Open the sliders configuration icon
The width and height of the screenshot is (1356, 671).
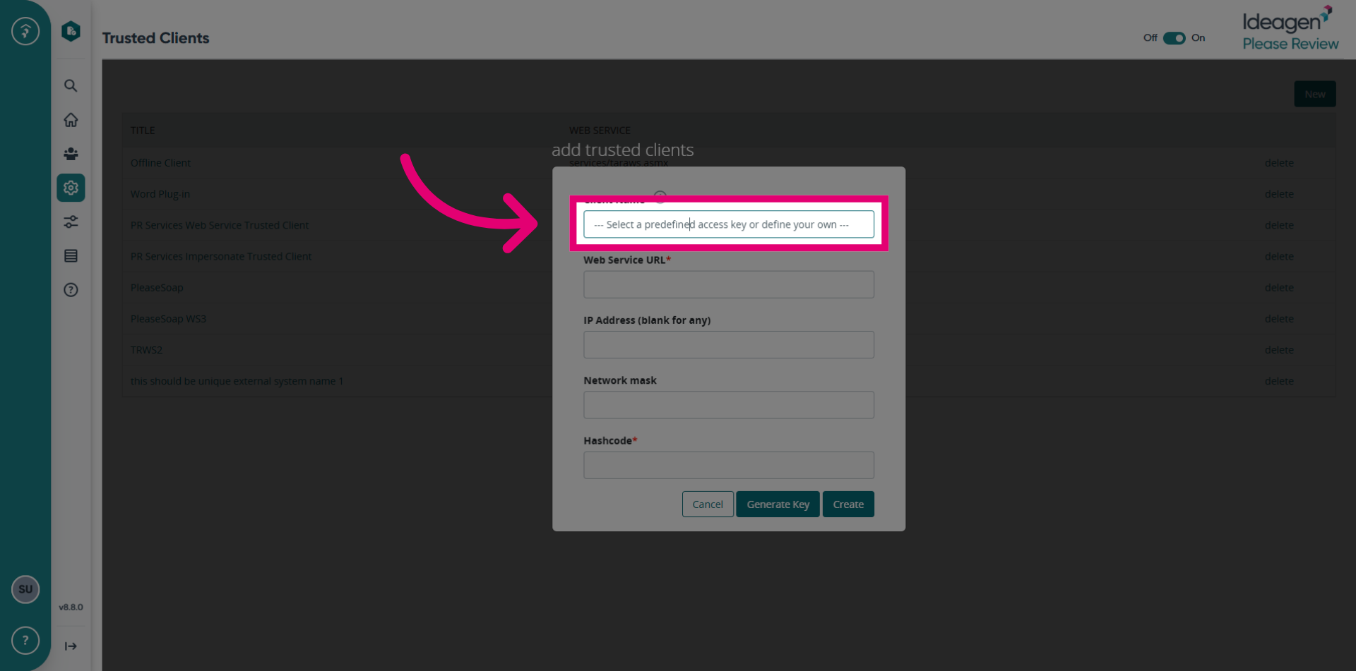71,222
